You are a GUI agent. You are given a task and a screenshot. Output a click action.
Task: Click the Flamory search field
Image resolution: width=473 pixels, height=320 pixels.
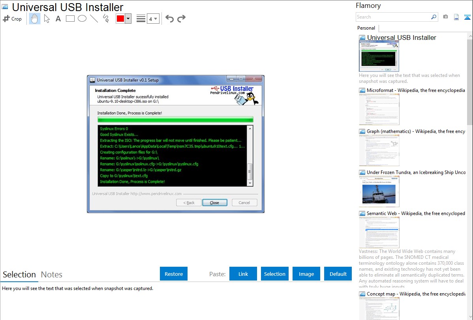393,17
